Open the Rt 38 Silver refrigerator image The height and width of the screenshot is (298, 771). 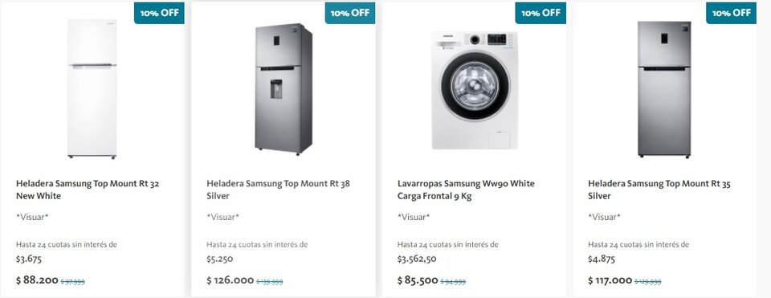[x=284, y=89]
